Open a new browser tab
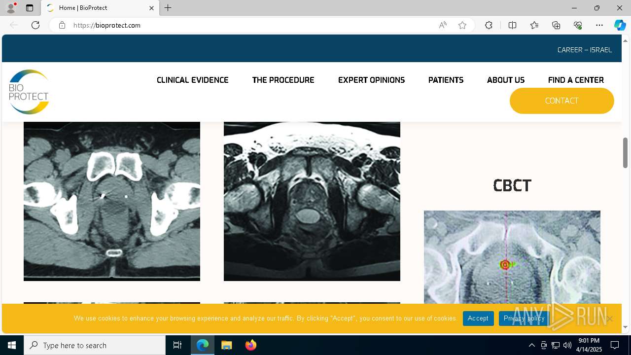631x355 pixels. 168,8
